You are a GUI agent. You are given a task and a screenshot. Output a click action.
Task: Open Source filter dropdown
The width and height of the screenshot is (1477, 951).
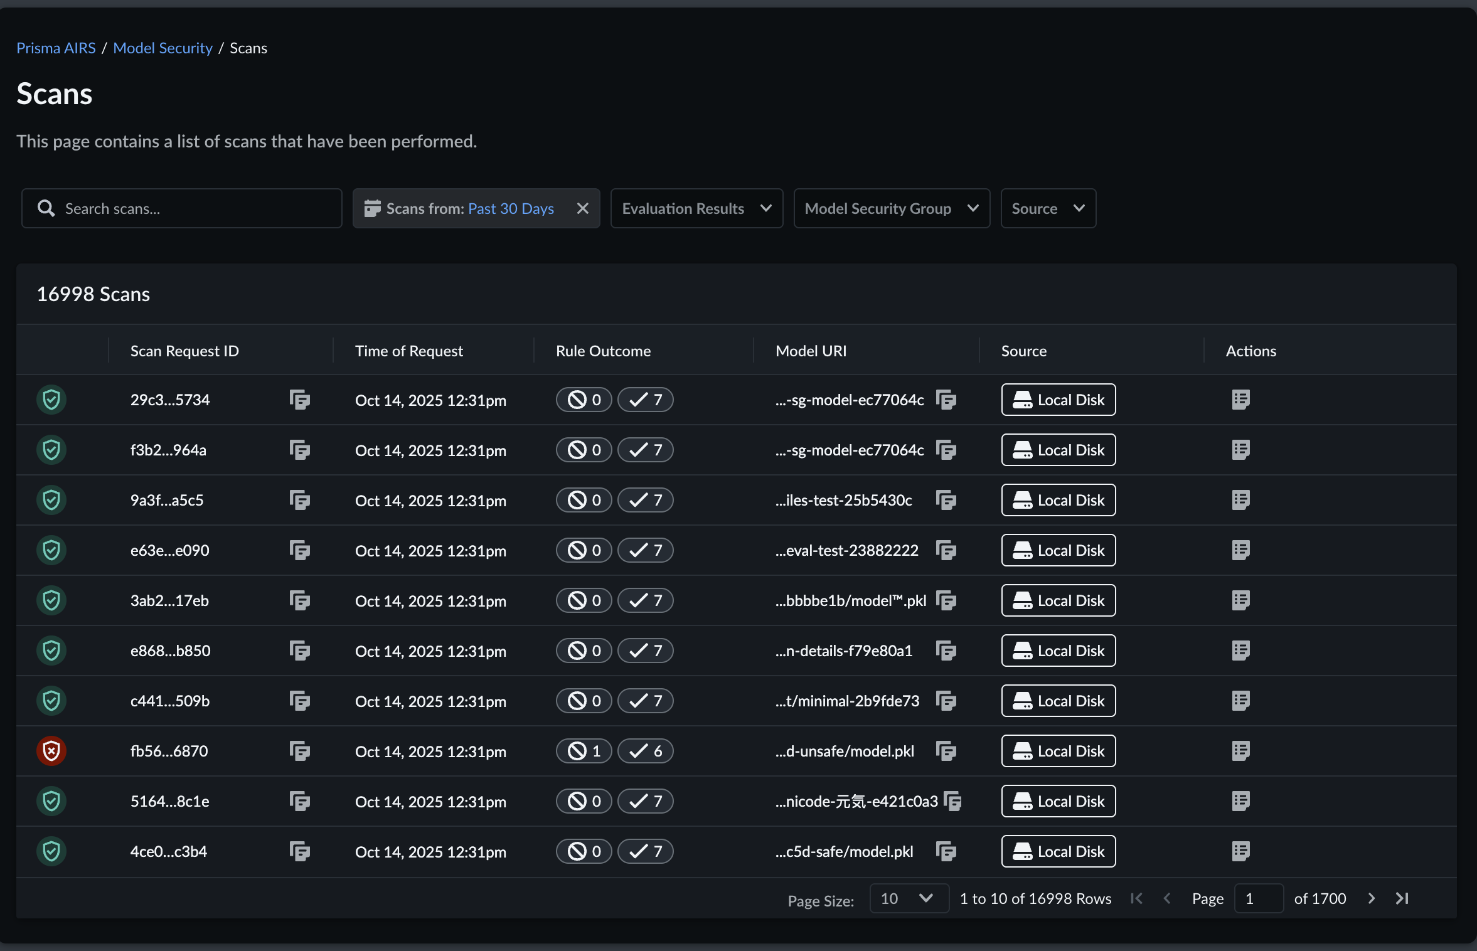[1048, 208]
